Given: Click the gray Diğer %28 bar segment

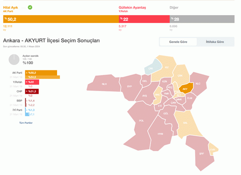Looking at the screenshot, I should coord(202,19).
